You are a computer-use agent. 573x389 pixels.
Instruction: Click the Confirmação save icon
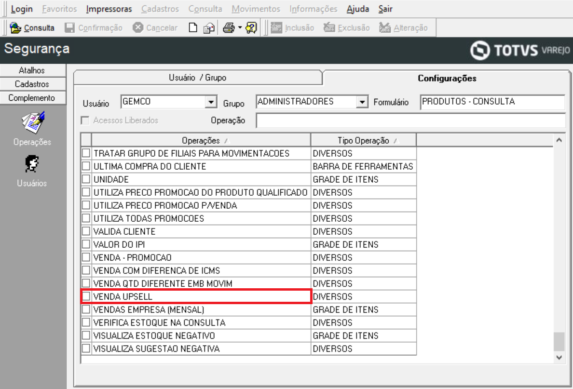pyautogui.click(x=69, y=28)
